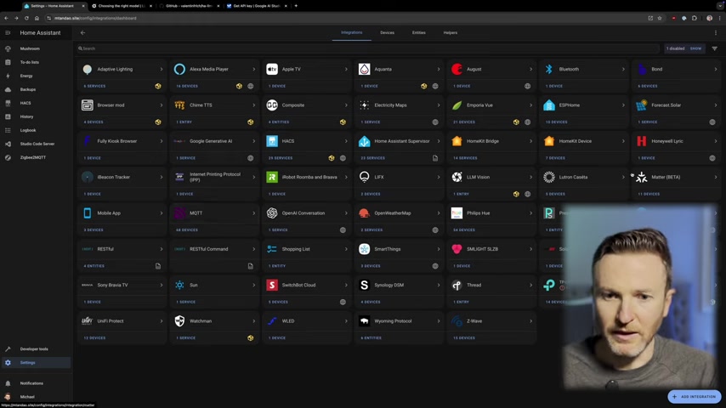Switch to the Helpers tab
The width and height of the screenshot is (726, 408).
(x=450, y=32)
